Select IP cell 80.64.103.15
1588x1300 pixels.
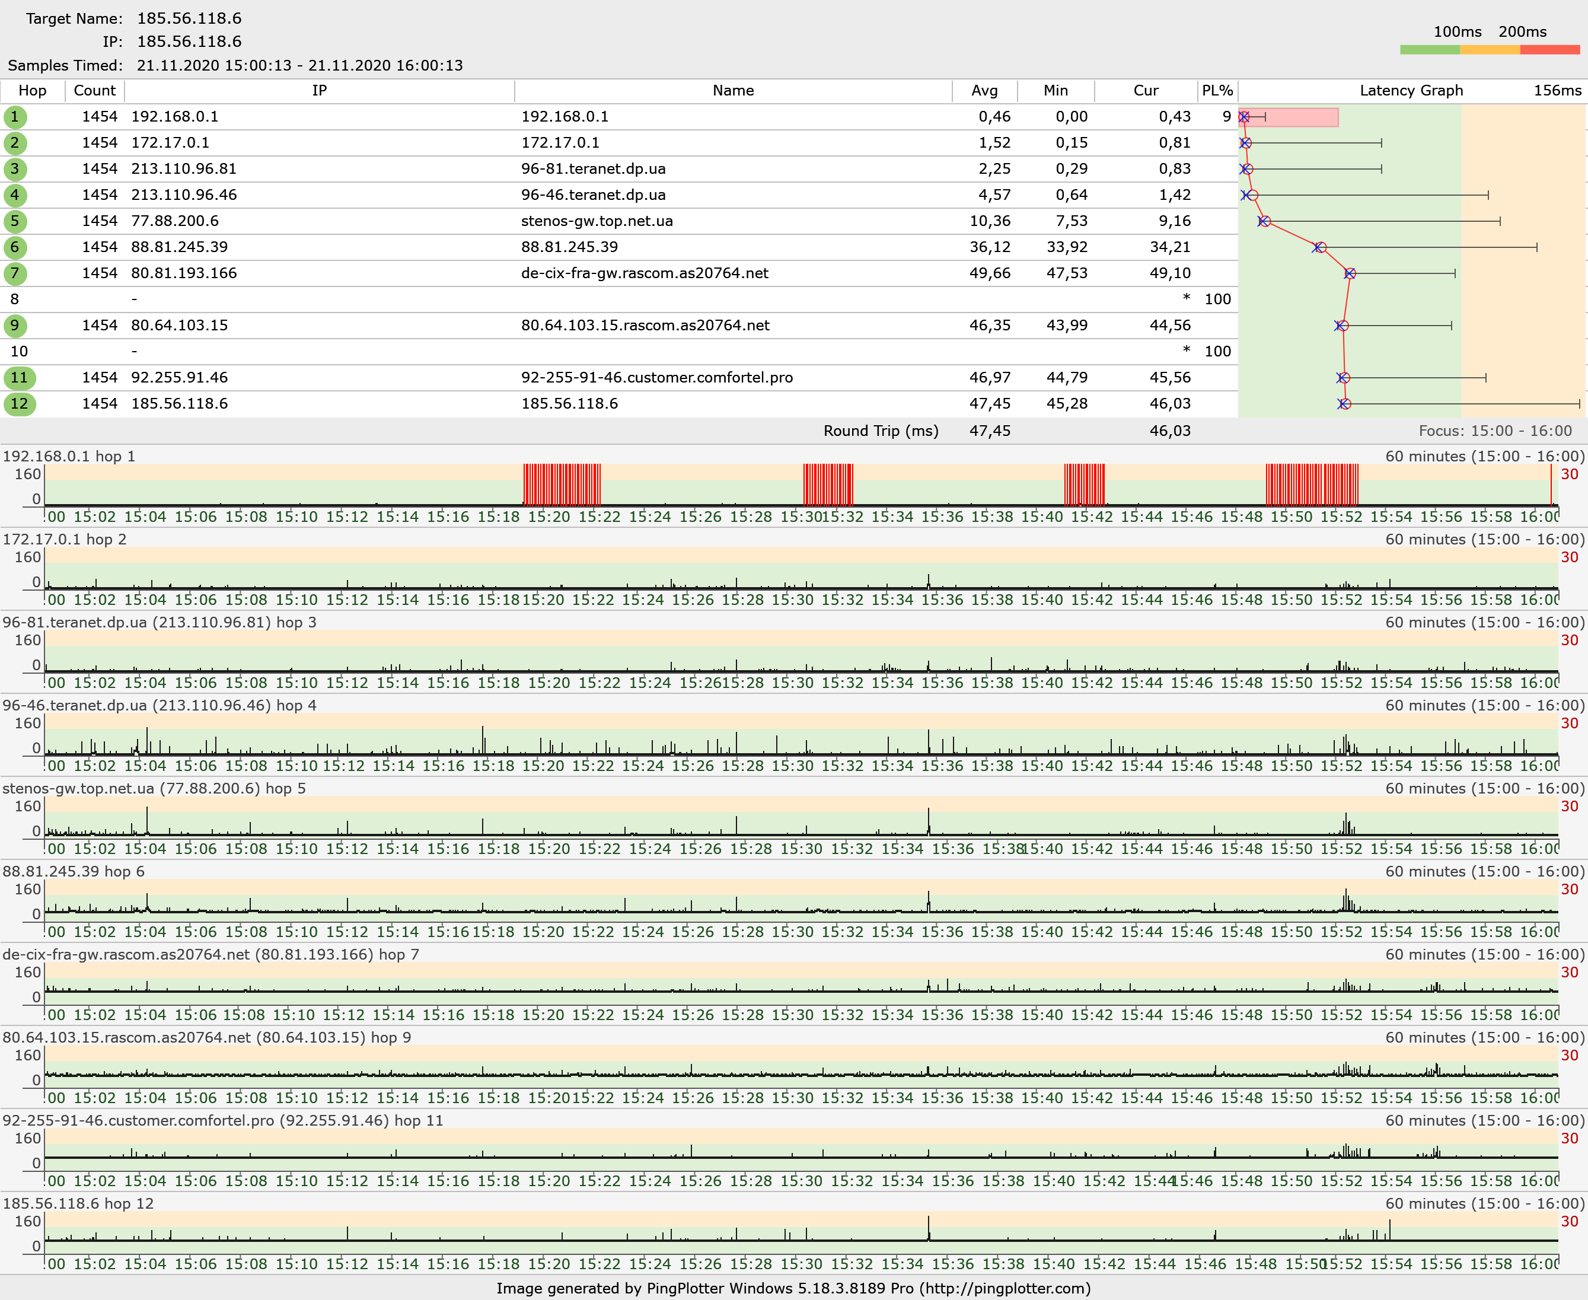tap(180, 326)
